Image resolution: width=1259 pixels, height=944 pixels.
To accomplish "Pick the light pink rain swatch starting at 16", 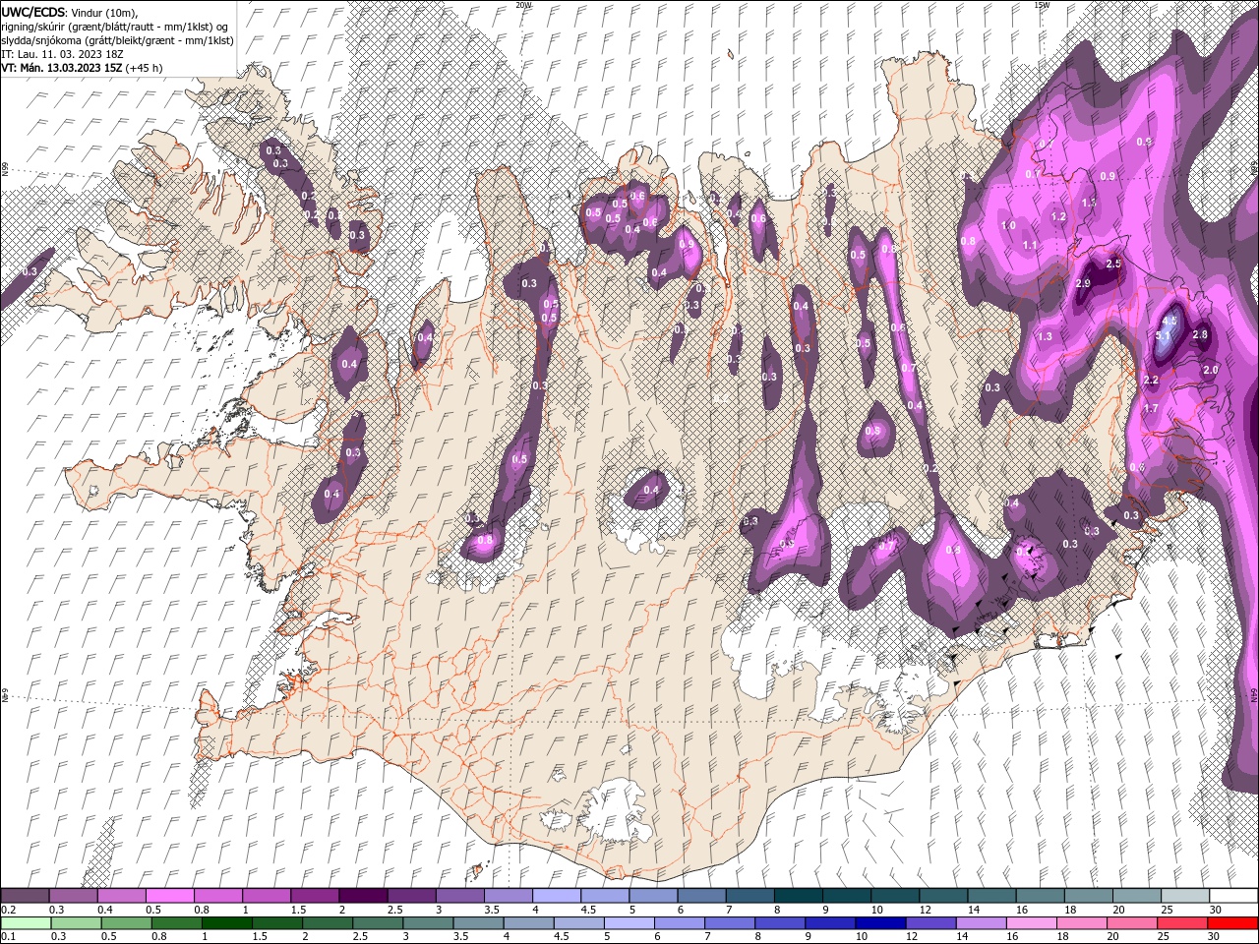I will [1030, 923].
